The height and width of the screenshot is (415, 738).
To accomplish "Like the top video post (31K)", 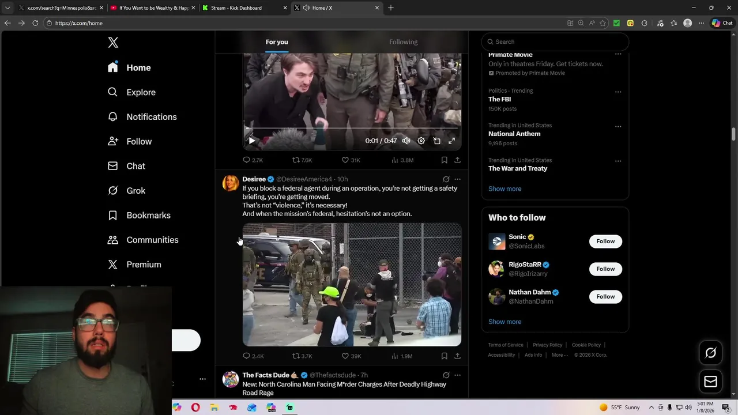I will point(351,160).
